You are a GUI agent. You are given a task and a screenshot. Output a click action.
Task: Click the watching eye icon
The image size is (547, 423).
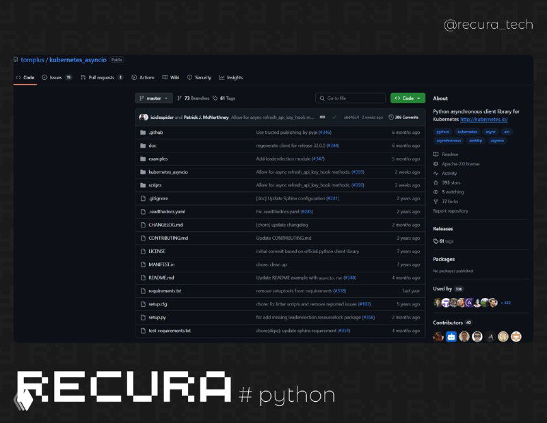(x=436, y=192)
